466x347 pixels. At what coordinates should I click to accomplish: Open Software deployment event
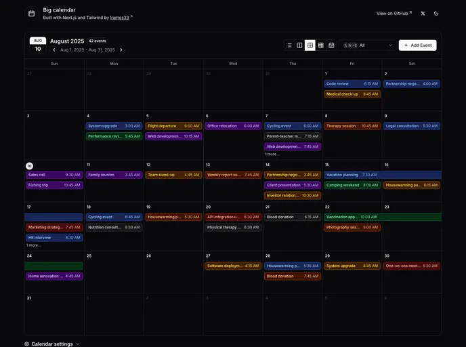pyautogui.click(x=233, y=266)
